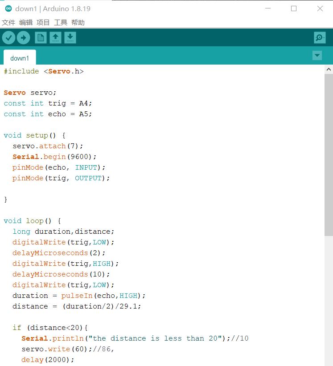Click the line 'const int echo = A5;'

(x=48, y=114)
